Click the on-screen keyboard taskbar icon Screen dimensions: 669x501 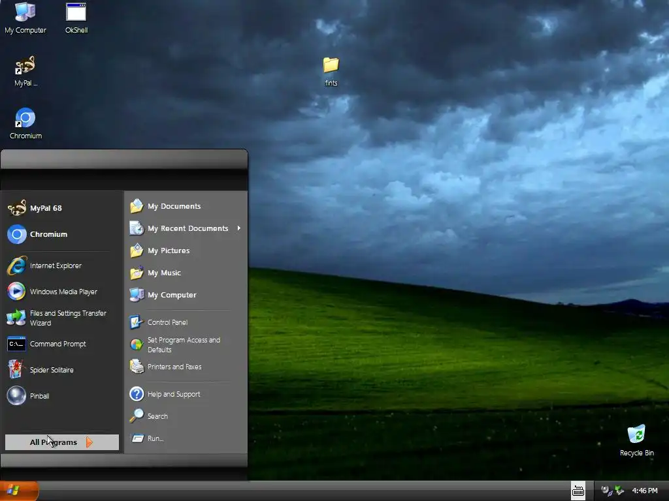(x=578, y=491)
